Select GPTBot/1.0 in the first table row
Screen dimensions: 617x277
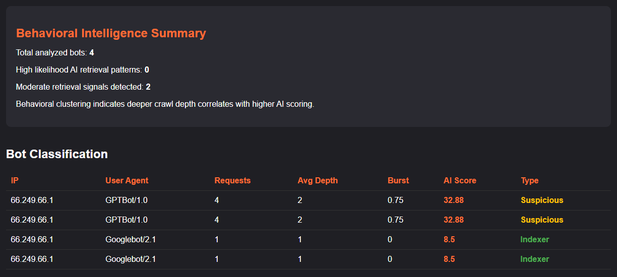click(127, 200)
